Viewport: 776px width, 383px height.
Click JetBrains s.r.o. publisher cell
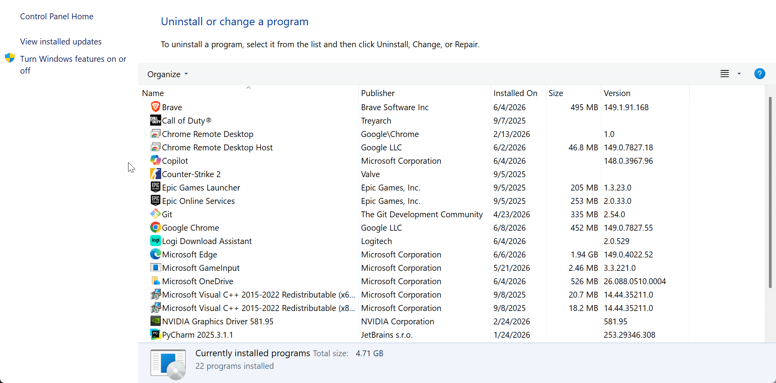[x=387, y=335]
